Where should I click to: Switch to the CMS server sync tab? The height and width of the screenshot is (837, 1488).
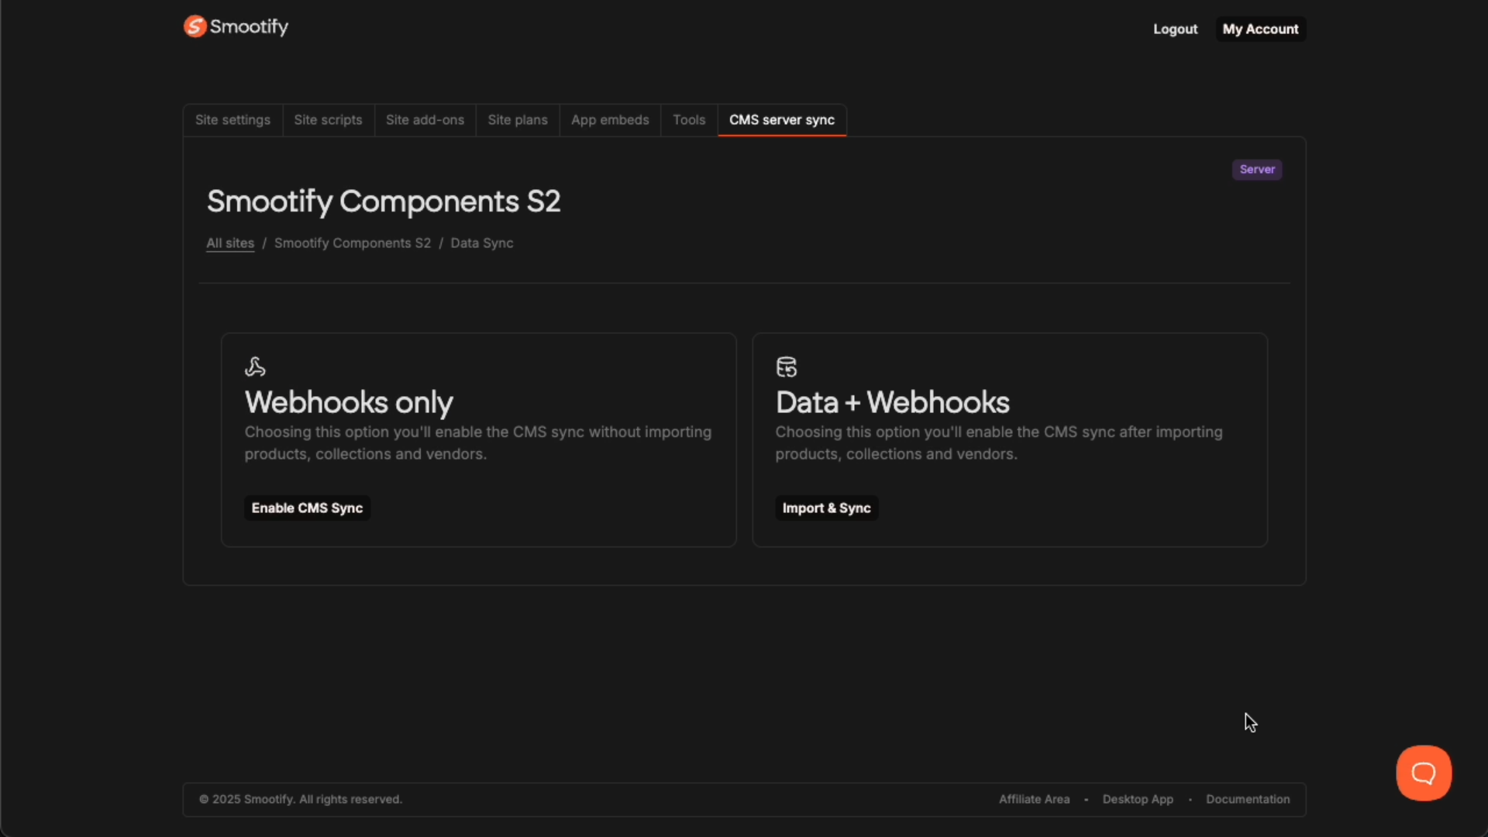[x=781, y=120]
